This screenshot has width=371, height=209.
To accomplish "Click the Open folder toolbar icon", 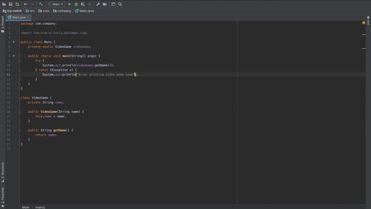I will click(x=4, y=4).
